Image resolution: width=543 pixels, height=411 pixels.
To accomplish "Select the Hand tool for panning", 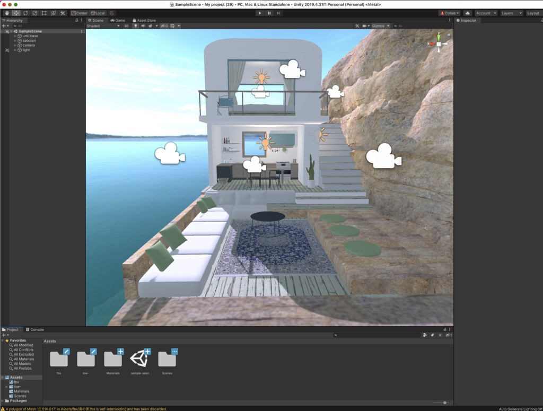I will click(x=7, y=13).
